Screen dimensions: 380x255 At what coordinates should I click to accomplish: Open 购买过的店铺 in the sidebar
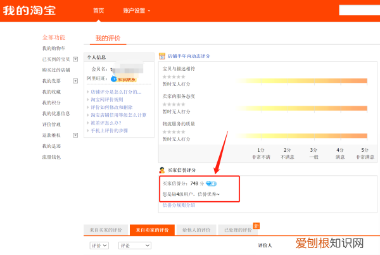[56, 70]
